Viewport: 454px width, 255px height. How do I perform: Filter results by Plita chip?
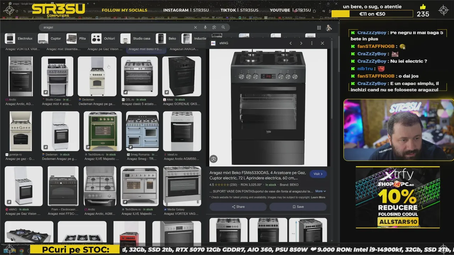[77, 39]
